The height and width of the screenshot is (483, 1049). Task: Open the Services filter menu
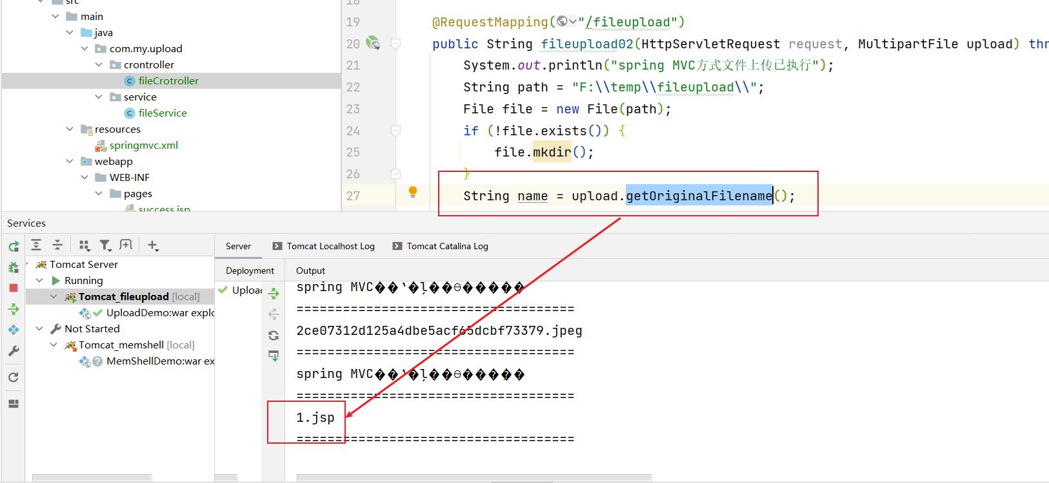coord(105,245)
